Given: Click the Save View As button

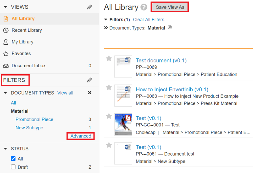Looking at the screenshot, I should pyautogui.click(x=170, y=7).
